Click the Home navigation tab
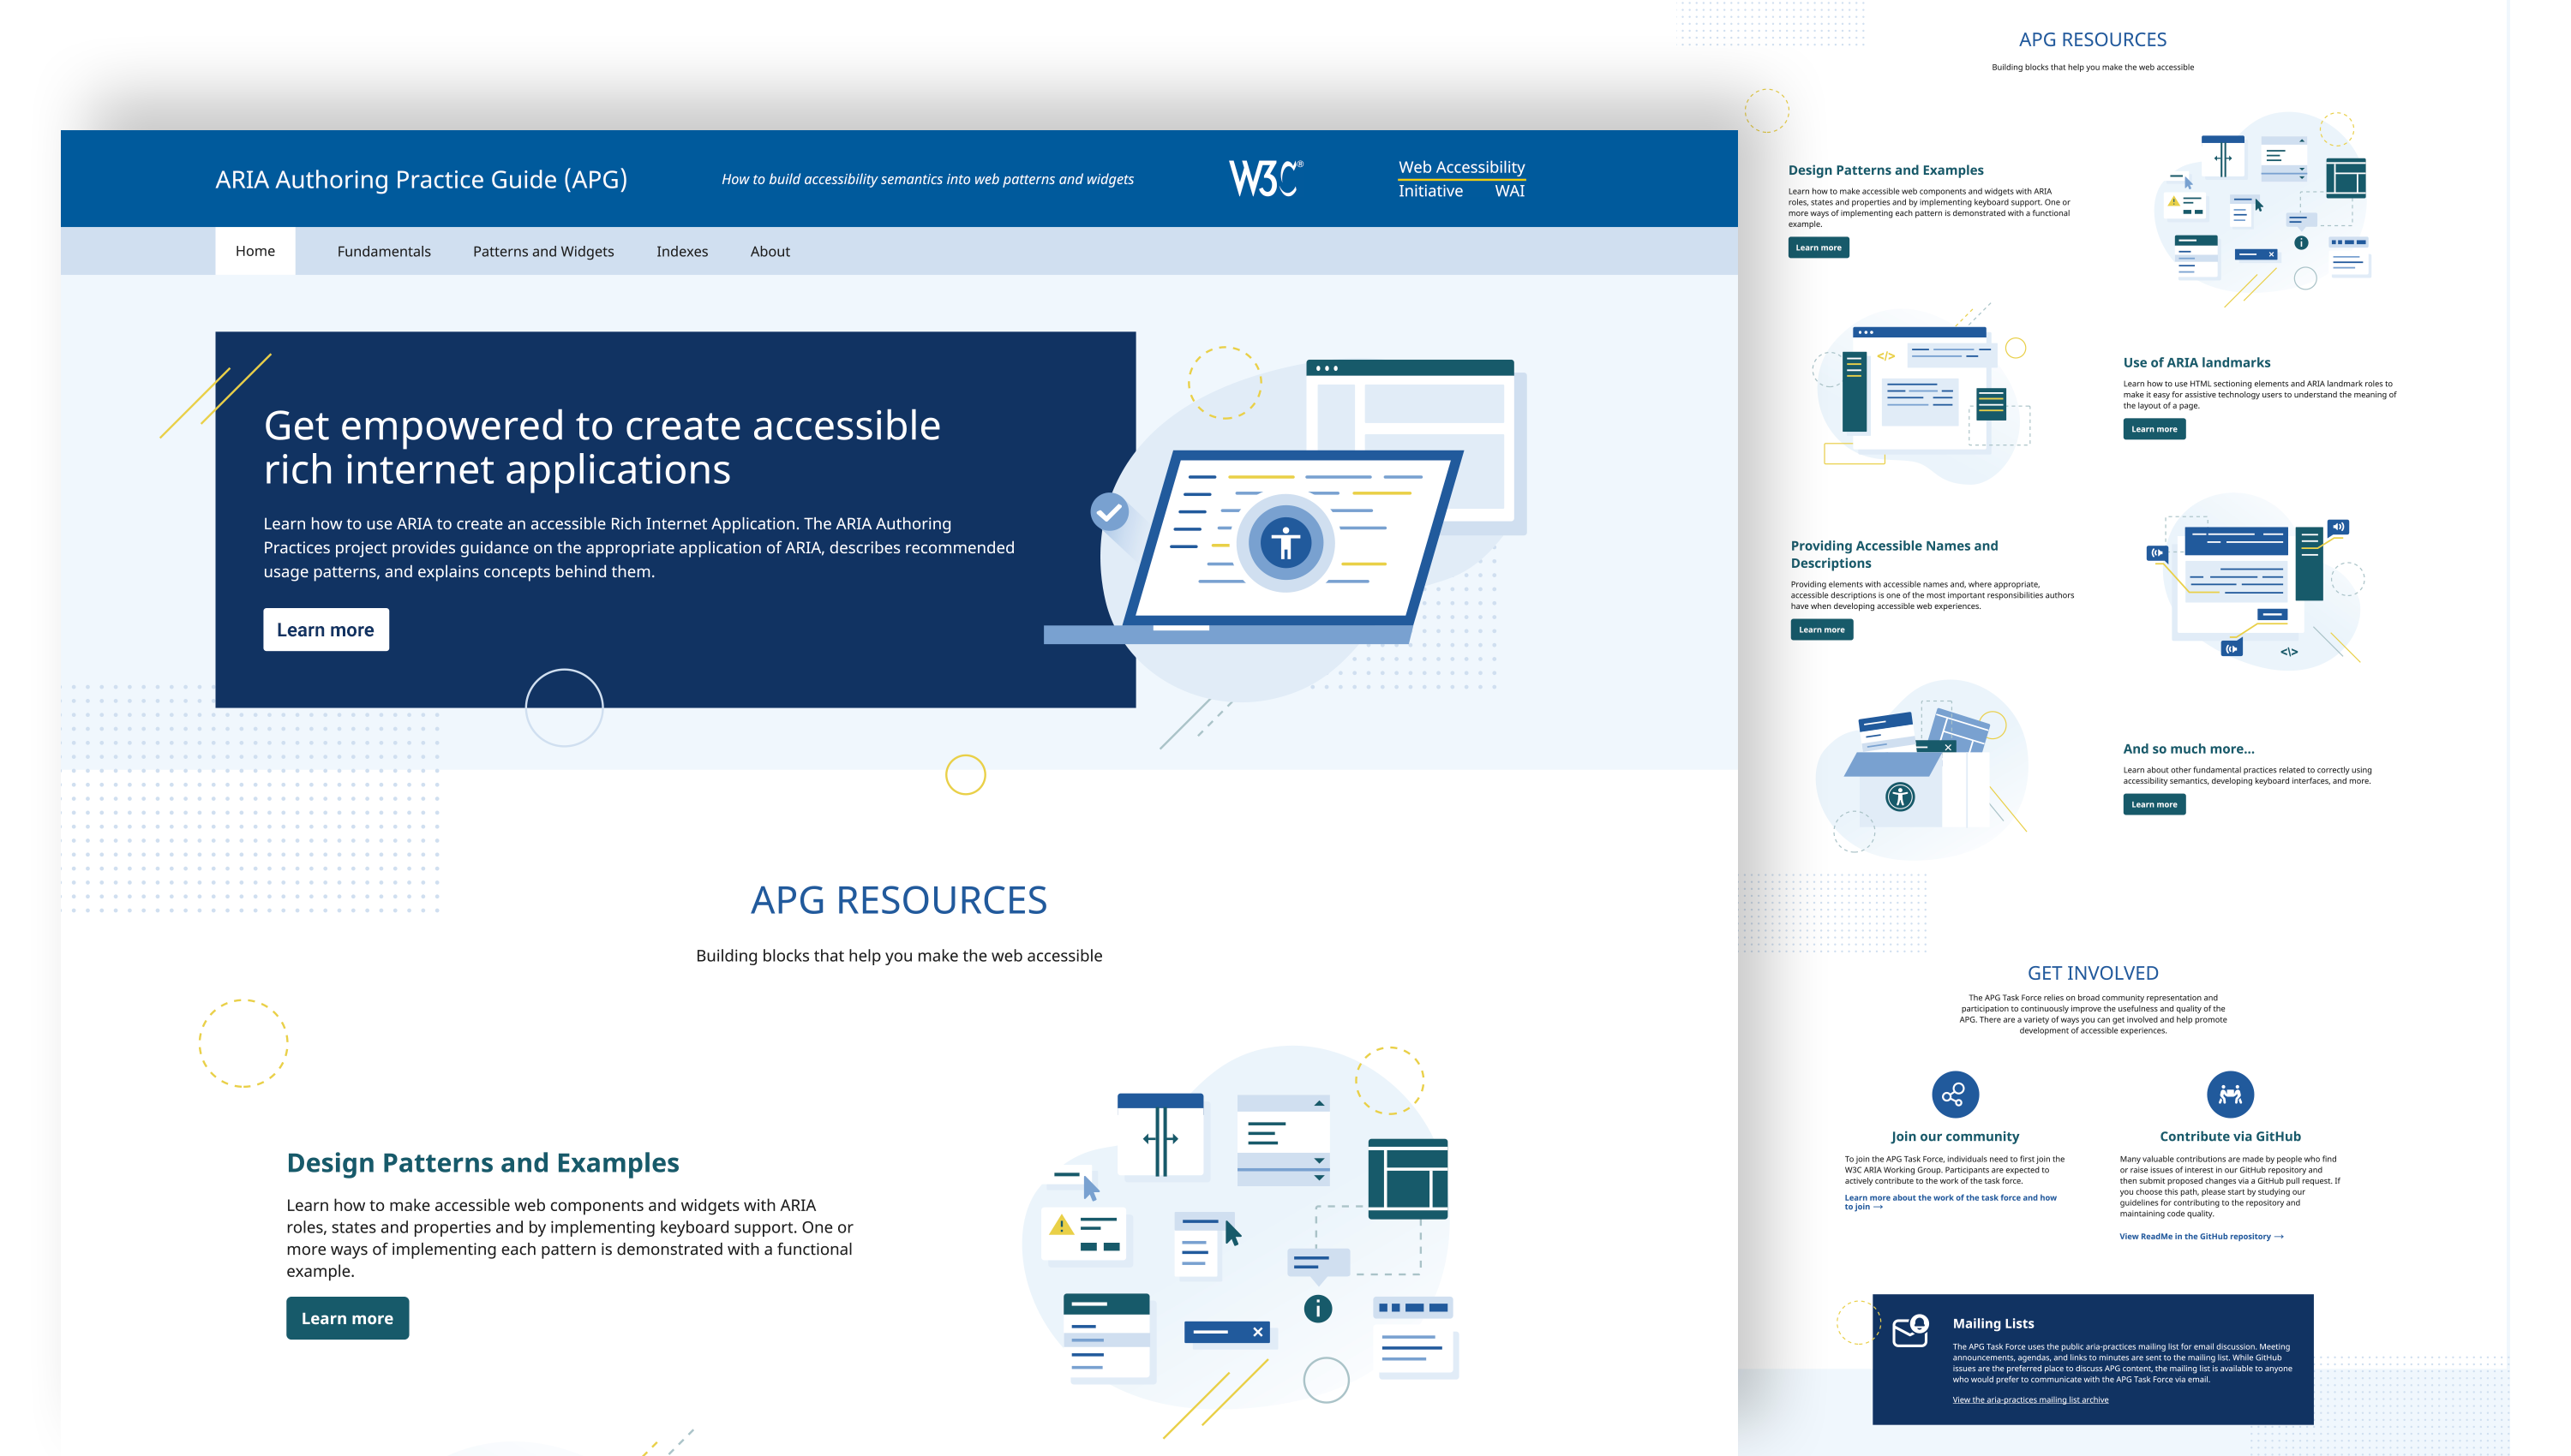This screenshot has width=2571, height=1456. coord(253,251)
